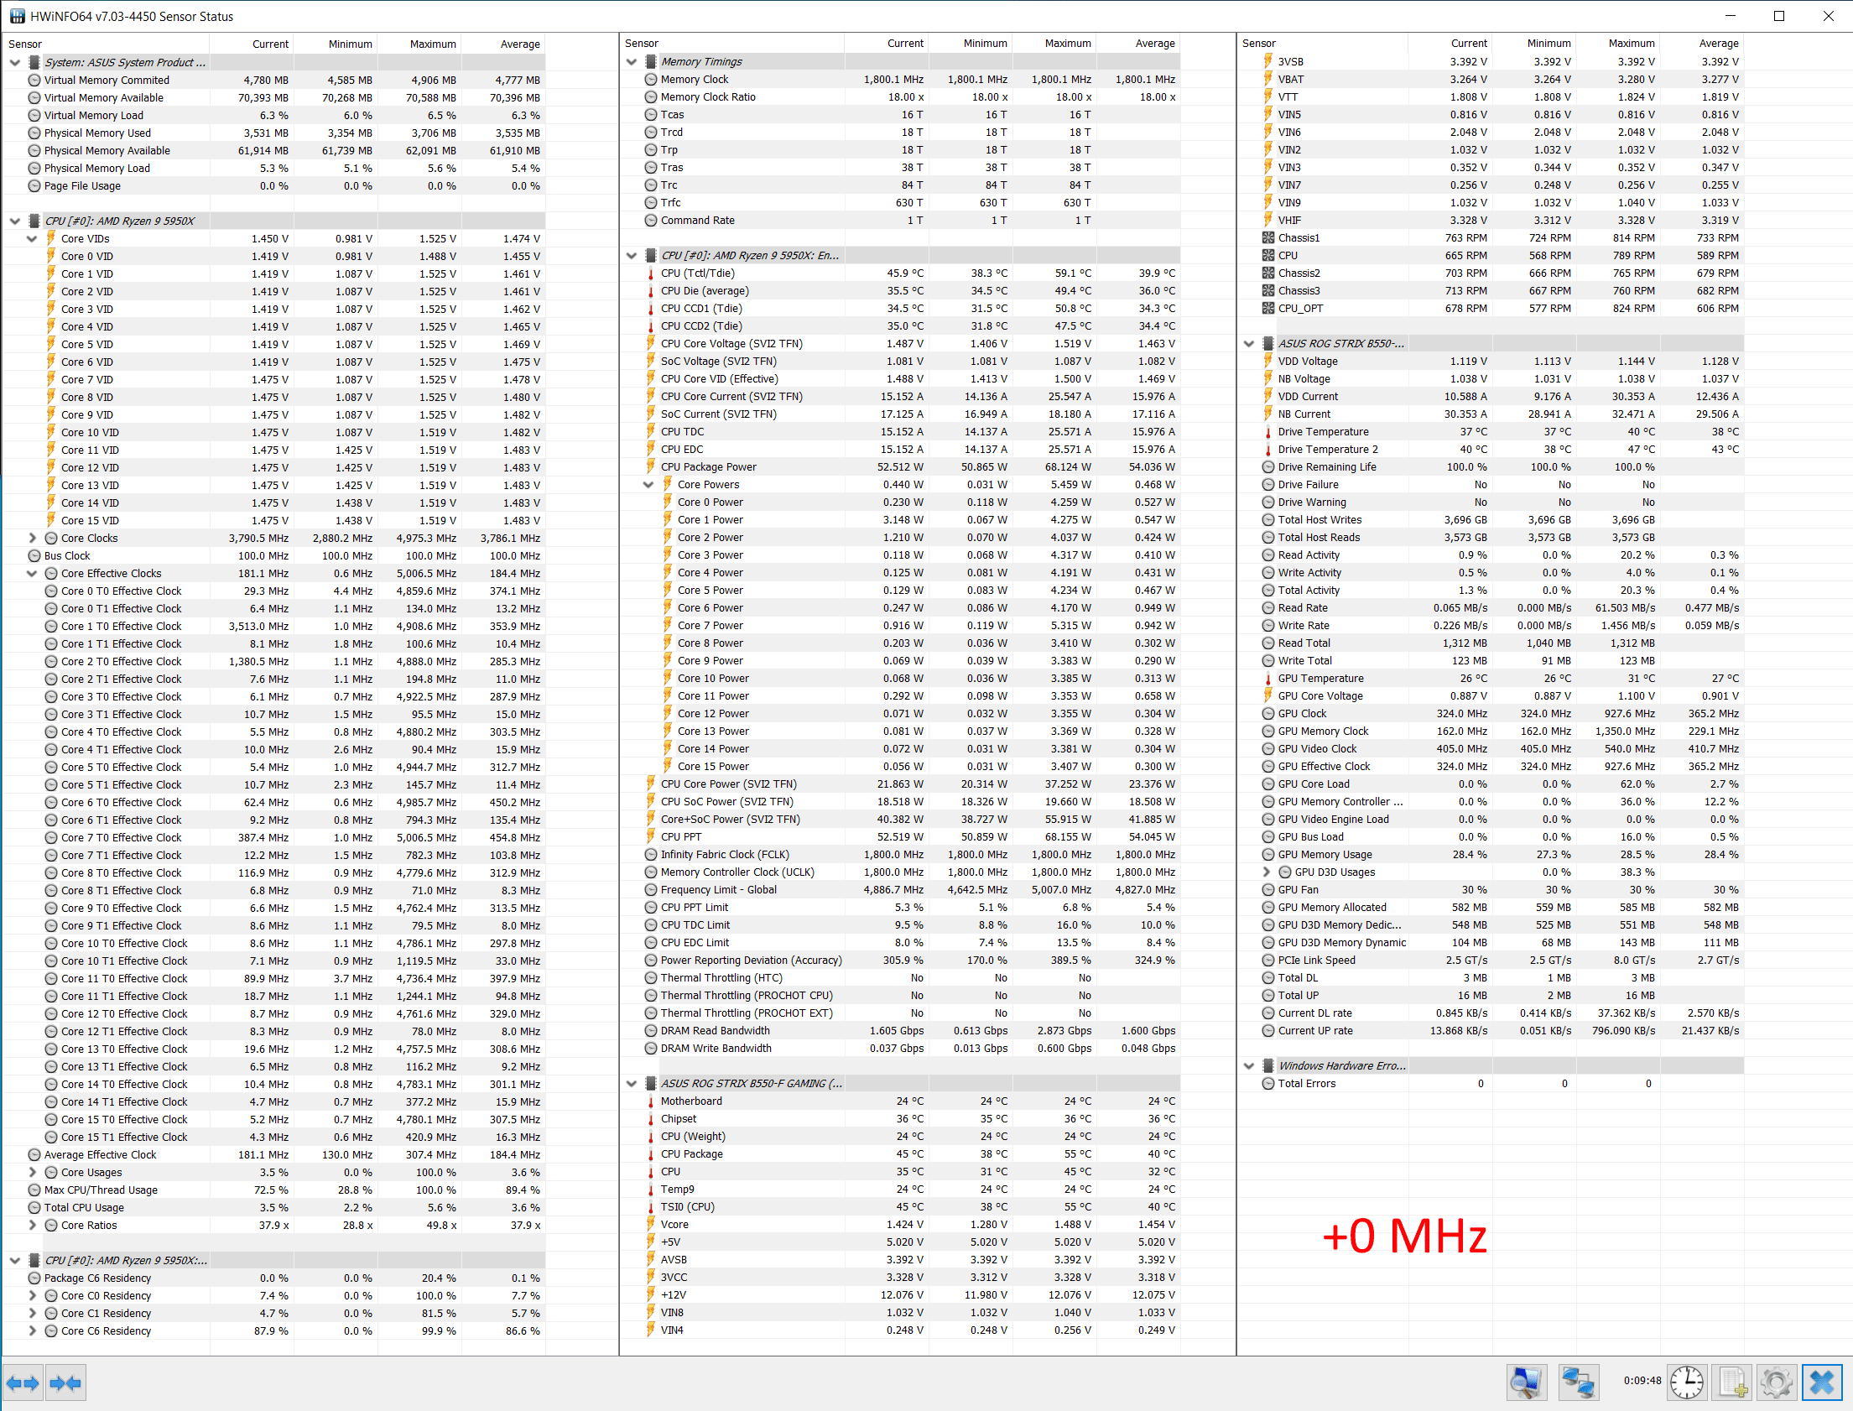Open the monitor with magnifier summary icon
Viewport: 1853px width, 1411px height.
click(1527, 1382)
